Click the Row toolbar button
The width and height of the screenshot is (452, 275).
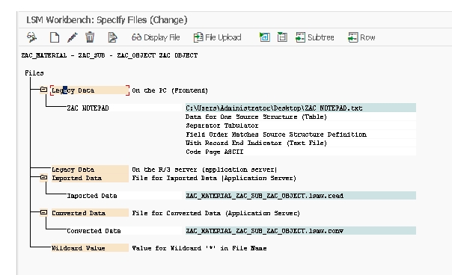tap(361, 37)
